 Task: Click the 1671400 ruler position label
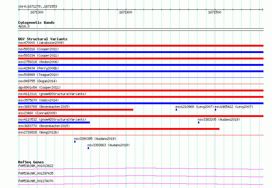(126, 12)
